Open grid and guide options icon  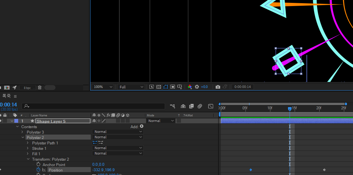179,87
